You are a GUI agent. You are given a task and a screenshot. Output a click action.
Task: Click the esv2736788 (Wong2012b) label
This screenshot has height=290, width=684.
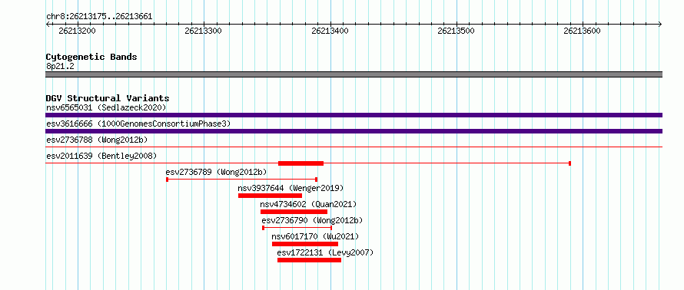click(x=97, y=140)
